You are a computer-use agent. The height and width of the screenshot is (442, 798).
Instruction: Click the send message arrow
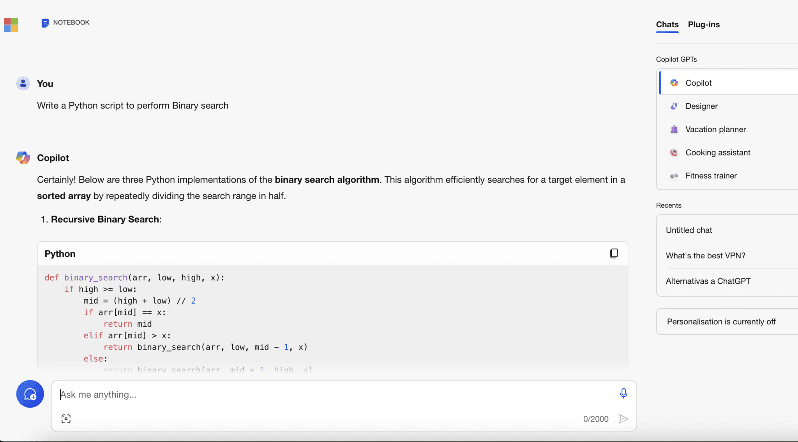pos(623,419)
